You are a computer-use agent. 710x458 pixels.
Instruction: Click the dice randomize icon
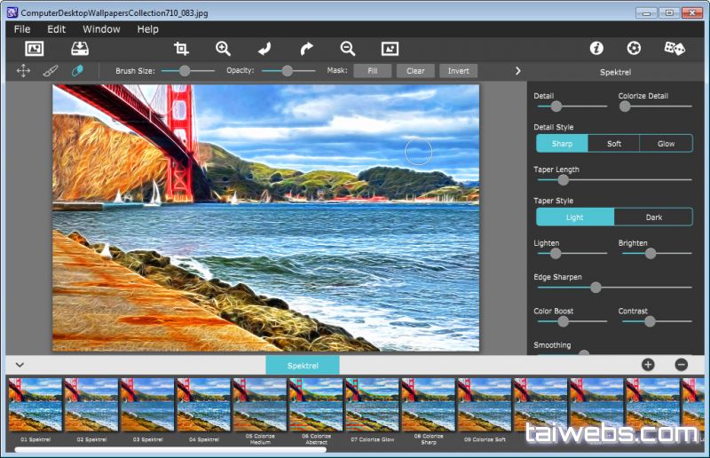(x=674, y=49)
